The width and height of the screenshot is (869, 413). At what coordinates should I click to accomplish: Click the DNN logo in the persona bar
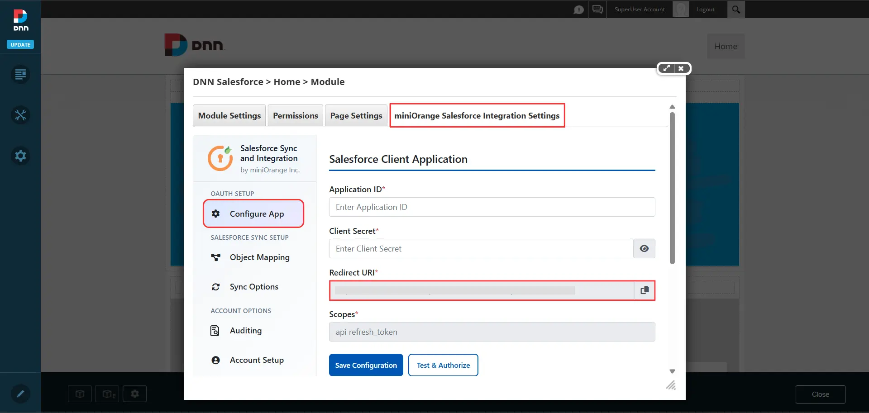tap(20, 20)
